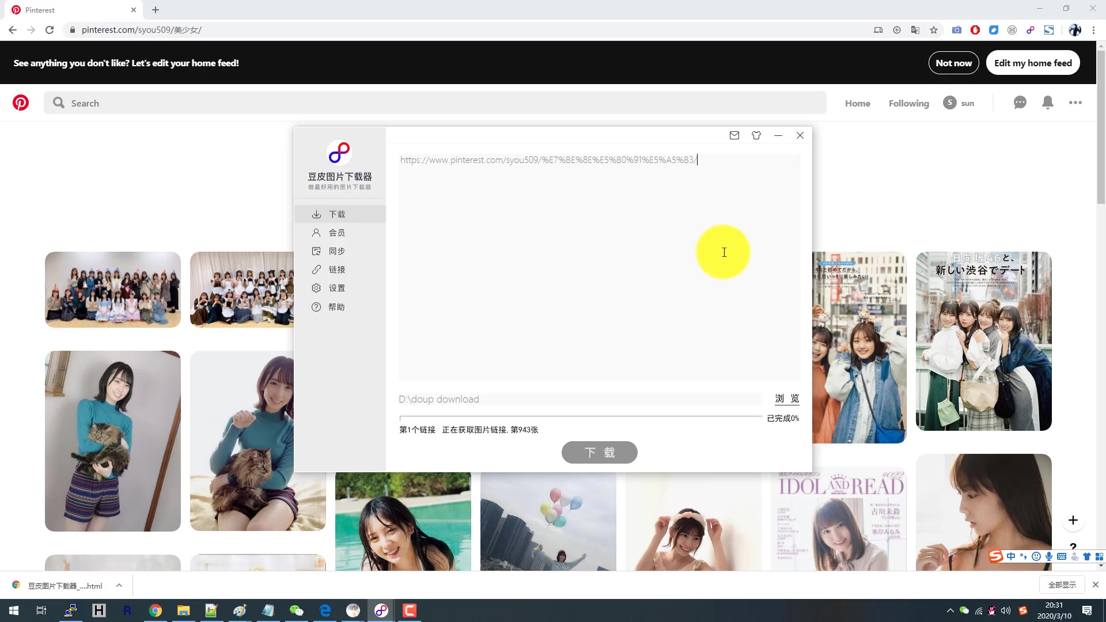The height and width of the screenshot is (622, 1106).
Task: Click the WeChat icon in the taskbar
Action: tap(297, 610)
